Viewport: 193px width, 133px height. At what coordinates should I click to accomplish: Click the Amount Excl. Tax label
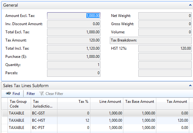(x=20, y=16)
